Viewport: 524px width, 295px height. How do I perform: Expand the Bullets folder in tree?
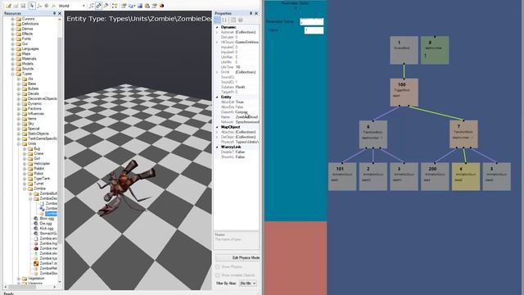[x=19, y=88]
